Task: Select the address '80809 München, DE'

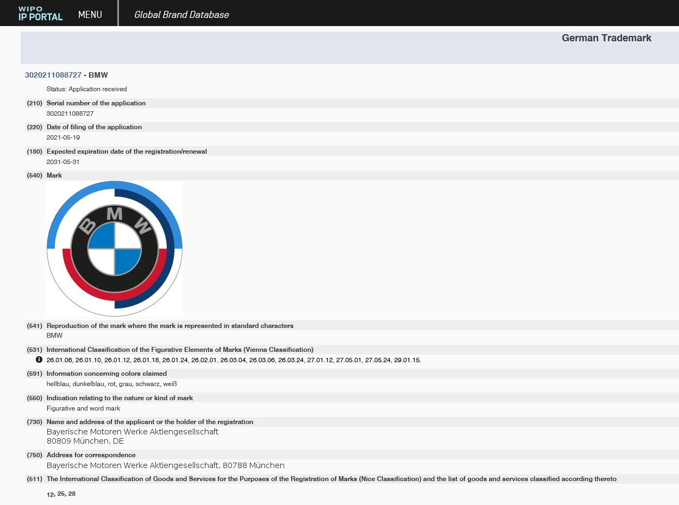Action: [x=85, y=441]
